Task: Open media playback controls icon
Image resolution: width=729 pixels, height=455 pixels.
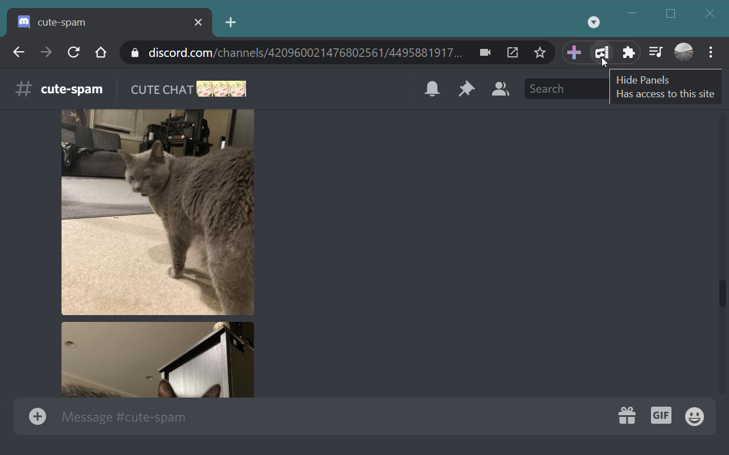Action: tap(656, 52)
